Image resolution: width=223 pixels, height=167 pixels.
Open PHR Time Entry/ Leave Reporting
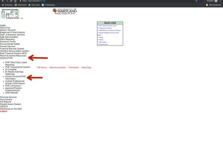click(16, 64)
